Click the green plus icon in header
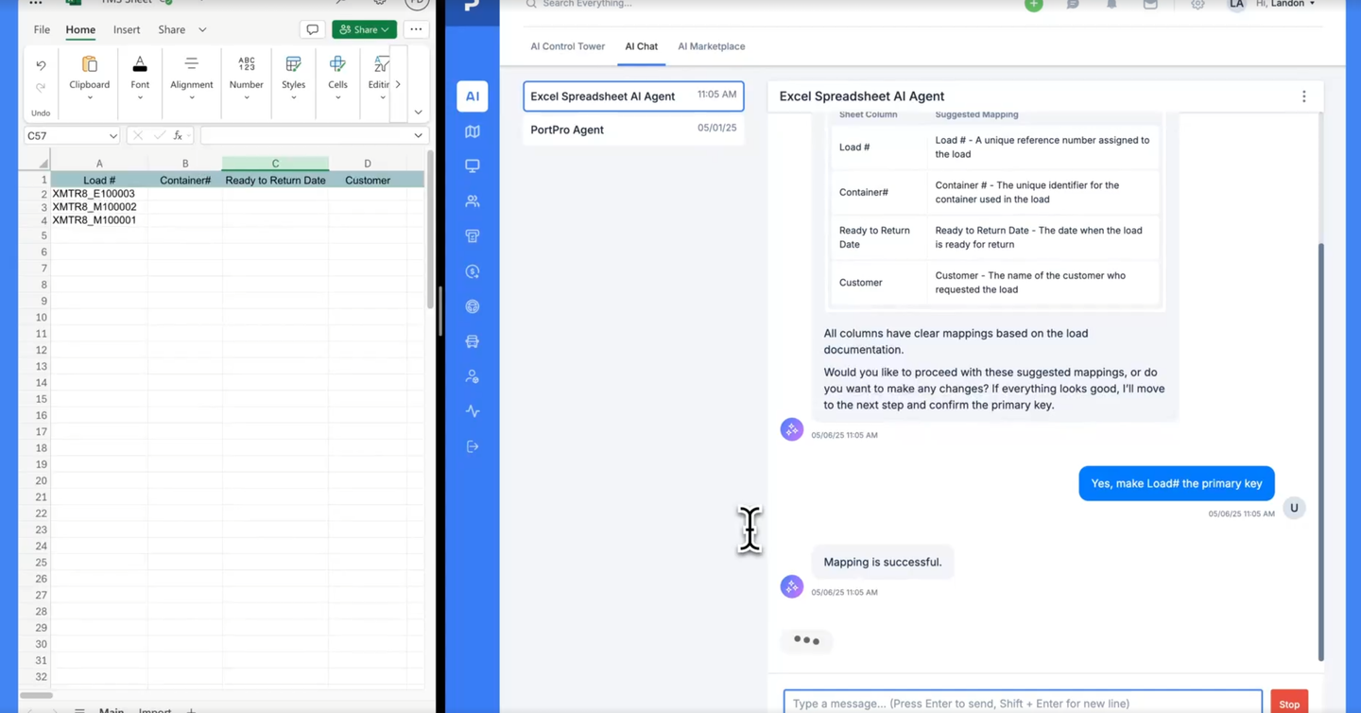 (1034, 5)
